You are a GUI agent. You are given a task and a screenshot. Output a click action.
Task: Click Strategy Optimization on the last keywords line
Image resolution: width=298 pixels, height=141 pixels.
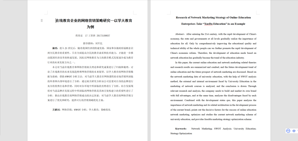pyautogui.click(x=181, y=133)
